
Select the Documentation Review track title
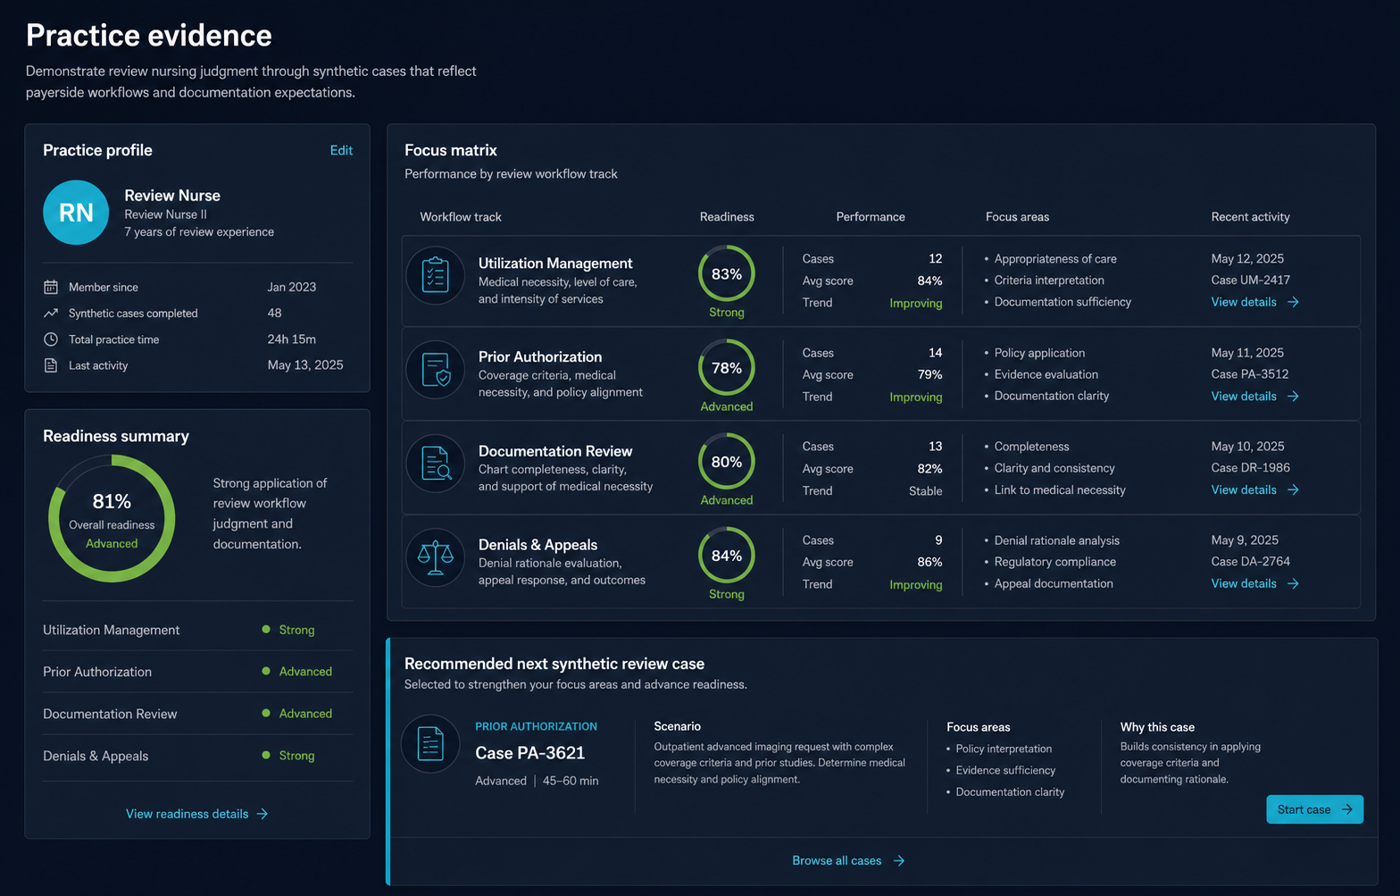click(555, 451)
